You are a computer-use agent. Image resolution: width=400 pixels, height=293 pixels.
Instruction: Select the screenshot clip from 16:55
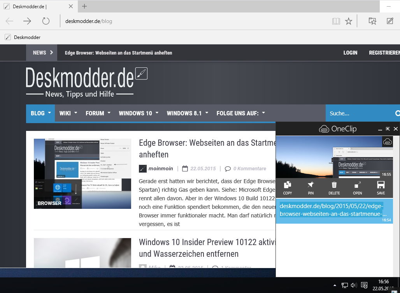click(334, 157)
